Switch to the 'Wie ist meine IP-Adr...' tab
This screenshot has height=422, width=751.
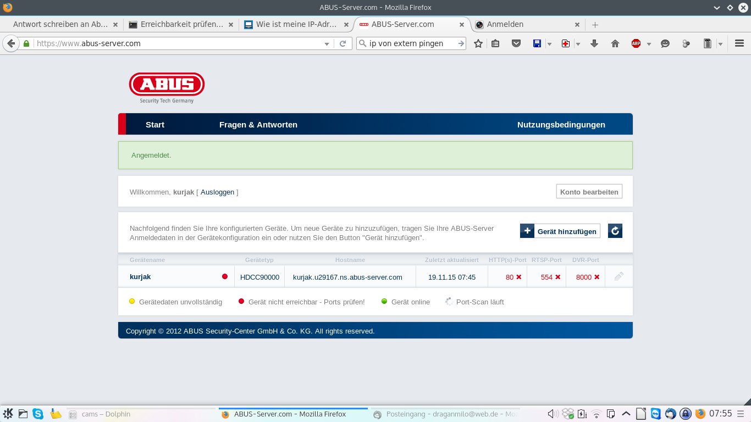point(295,24)
